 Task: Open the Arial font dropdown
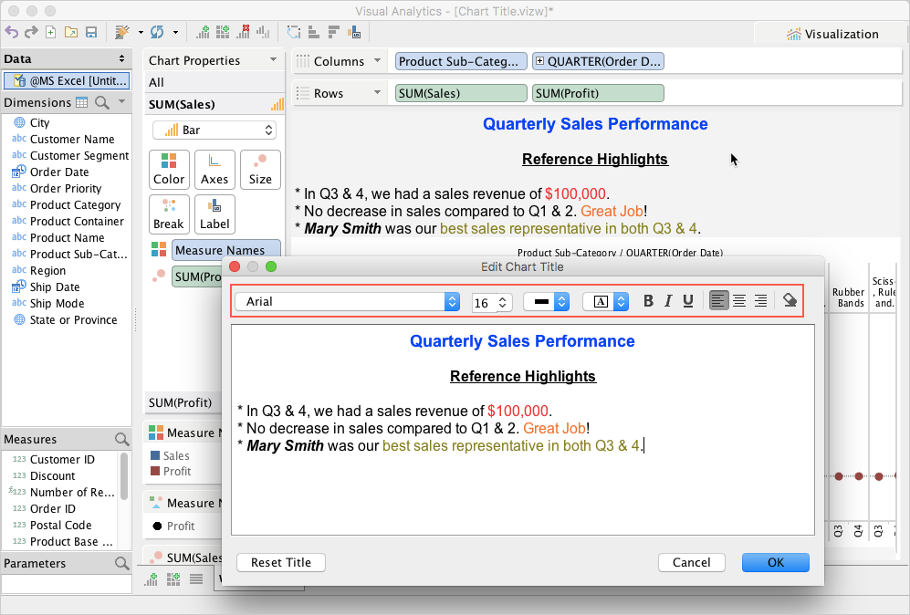click(348, 302)
